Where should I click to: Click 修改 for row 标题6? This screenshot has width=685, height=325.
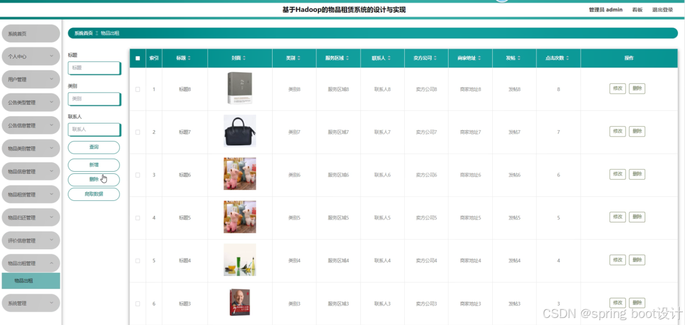coord(618,174)
